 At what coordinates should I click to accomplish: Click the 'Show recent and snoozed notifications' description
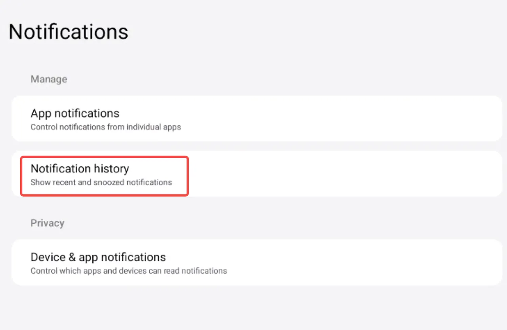101,183
